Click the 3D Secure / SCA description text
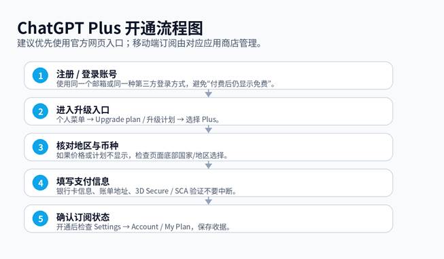 (146, 191)
